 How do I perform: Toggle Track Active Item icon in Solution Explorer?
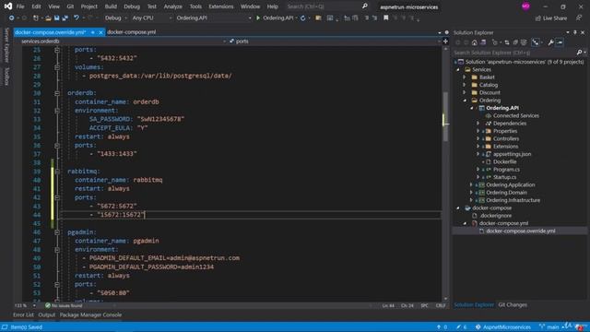(535, 42)
